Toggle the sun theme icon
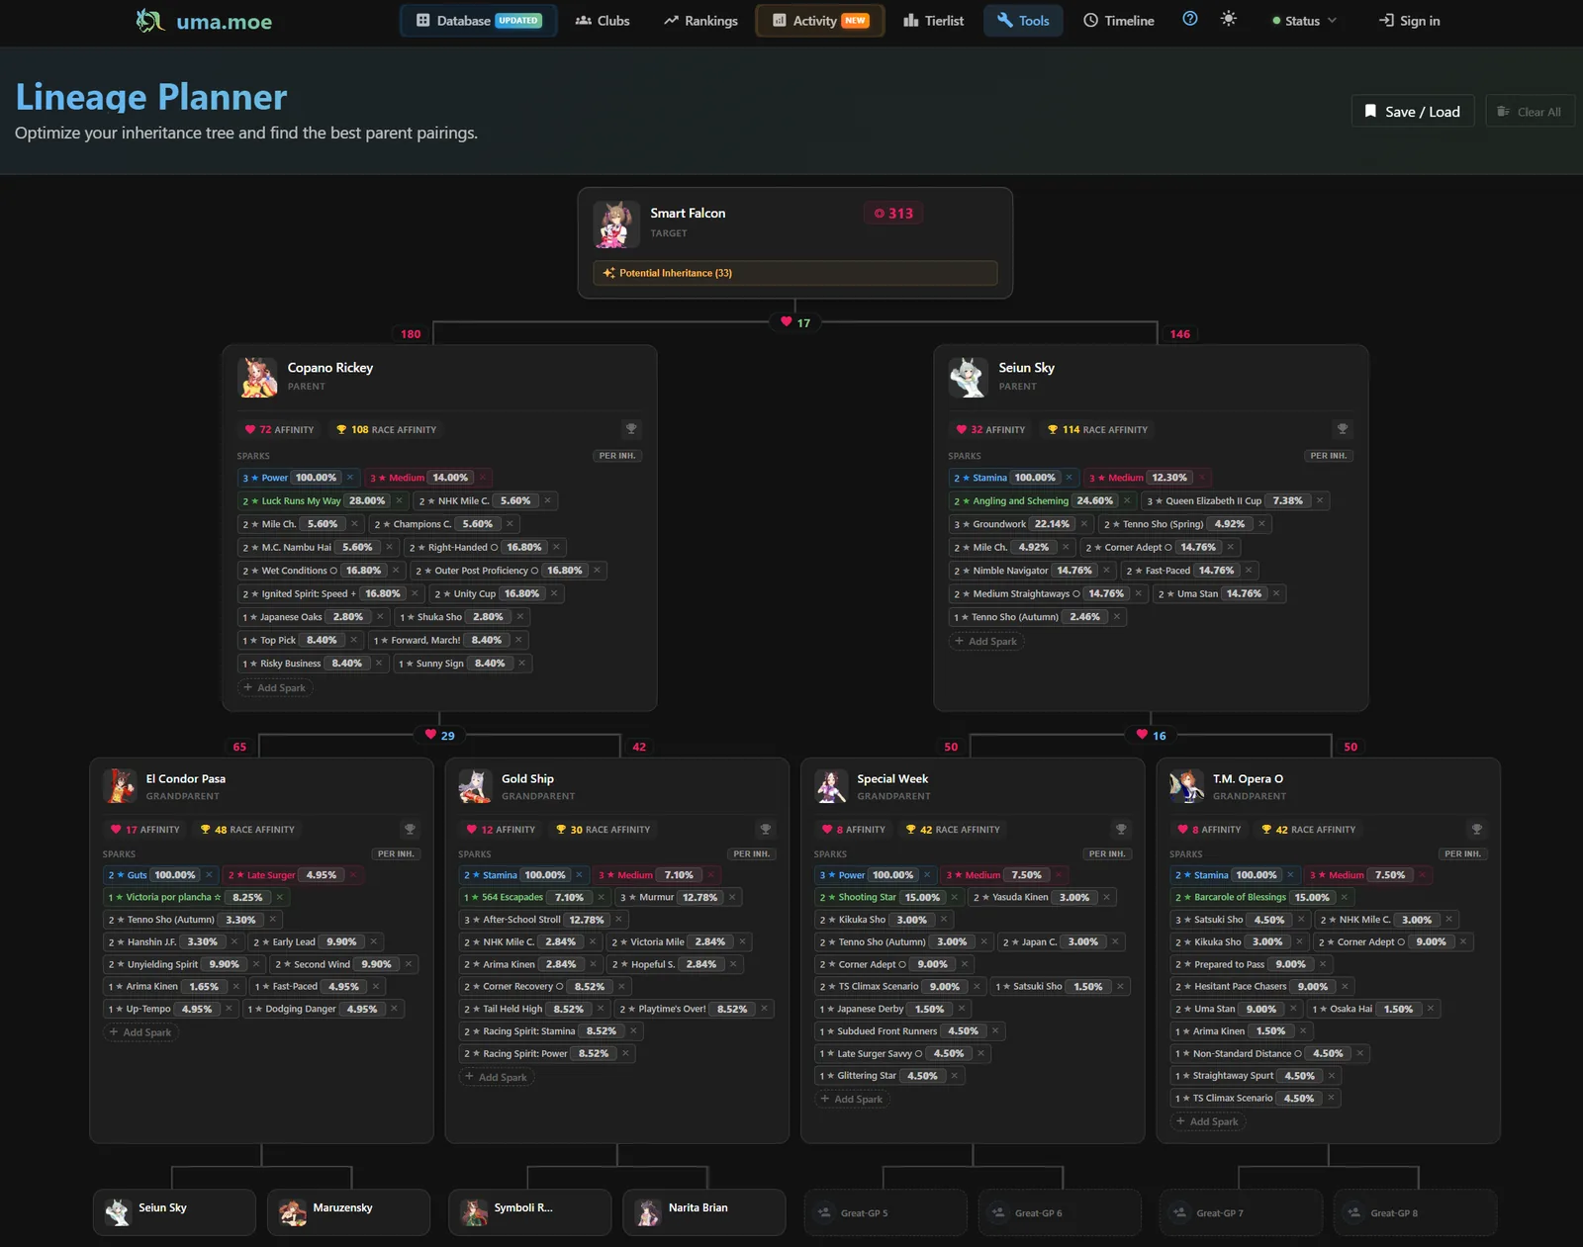Viewport: 1583px width, 1247px height. (x=1229, y=19)
